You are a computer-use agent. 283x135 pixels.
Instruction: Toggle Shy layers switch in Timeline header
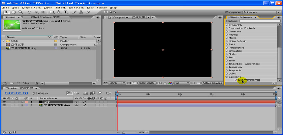point(86,93)
